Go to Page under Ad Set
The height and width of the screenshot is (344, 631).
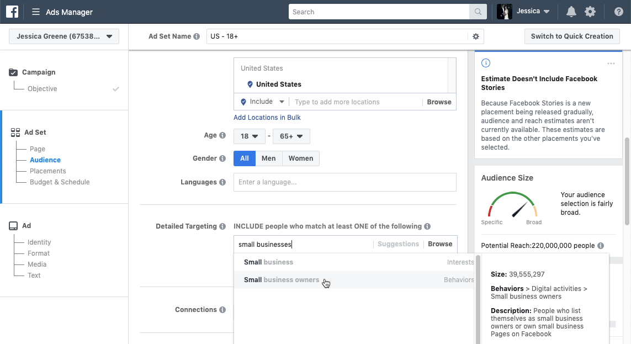(38, 149)
